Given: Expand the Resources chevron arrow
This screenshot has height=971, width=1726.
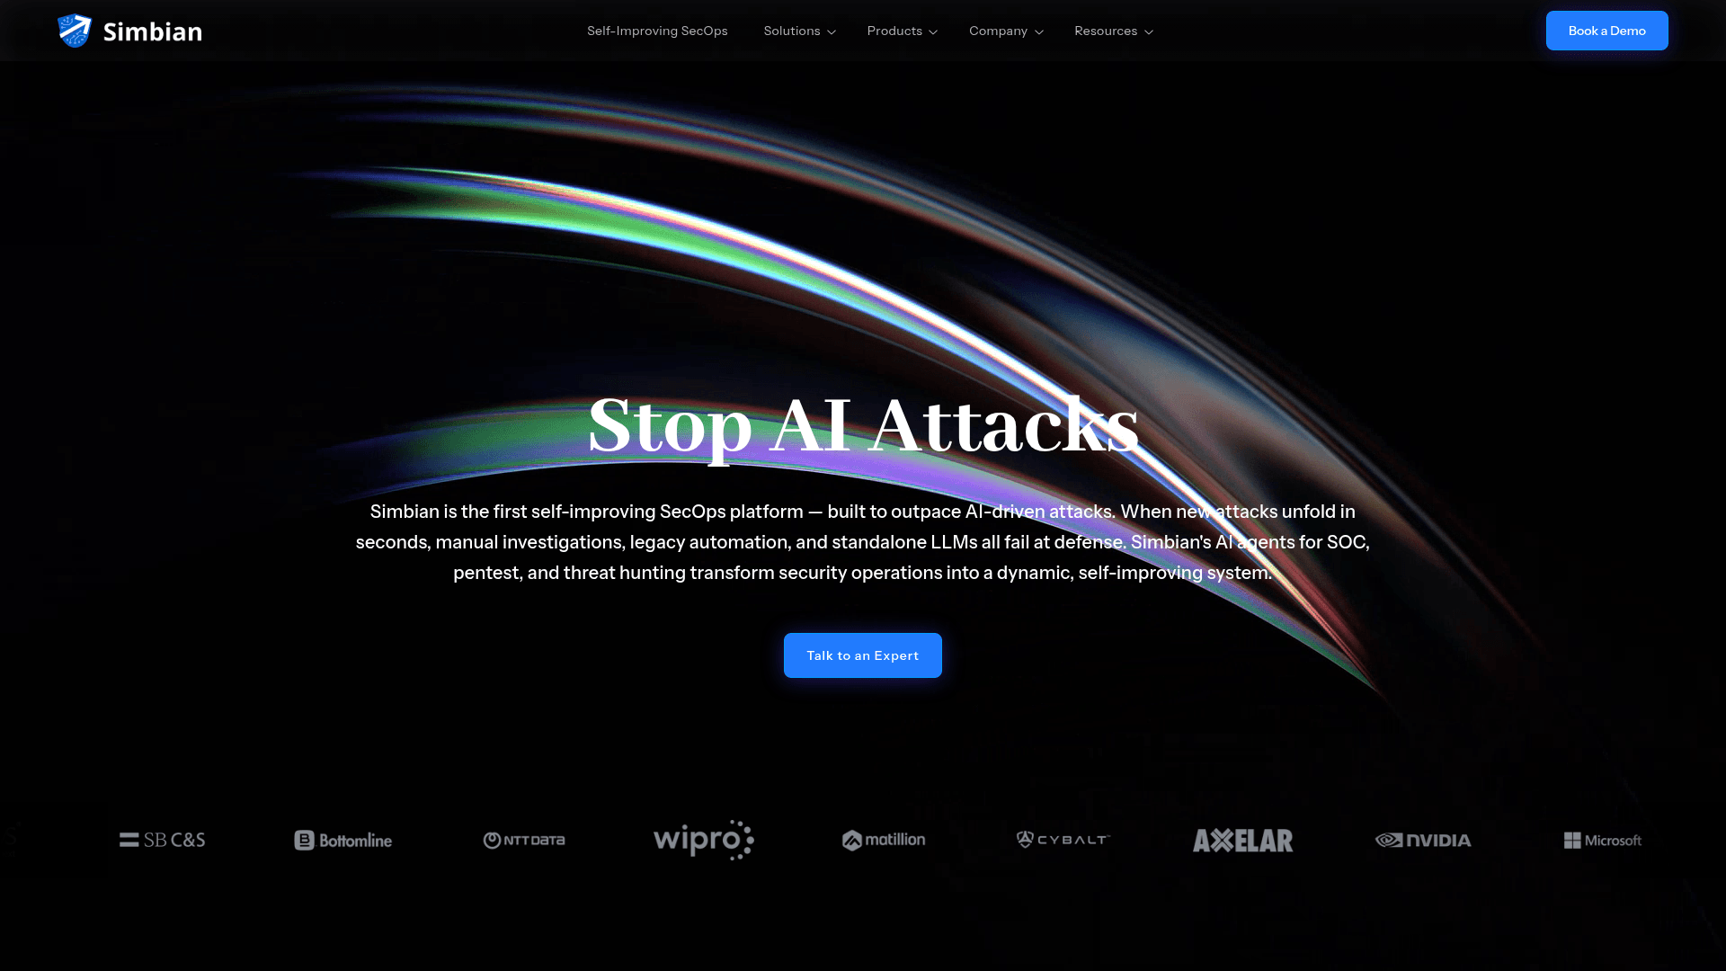Looking at the screenshot, I should [1149, 31].
